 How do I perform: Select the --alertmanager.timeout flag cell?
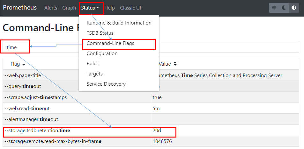77,119
